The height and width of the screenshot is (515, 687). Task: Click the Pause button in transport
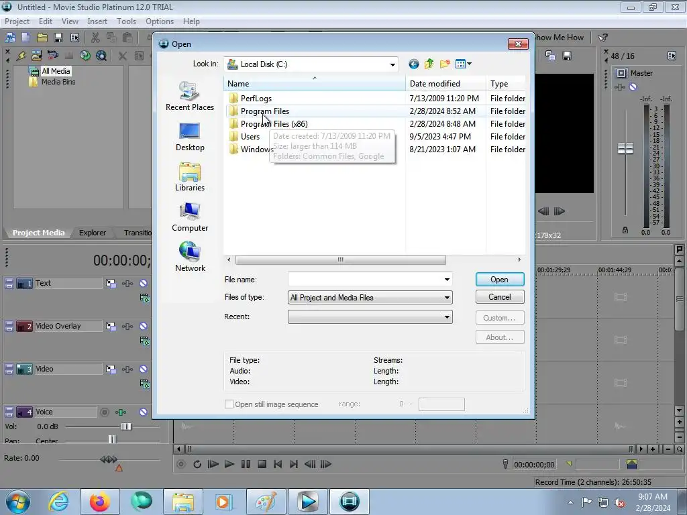(246, 464)
